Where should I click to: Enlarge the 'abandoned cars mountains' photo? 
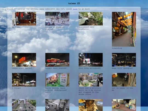tap(91, 19)
